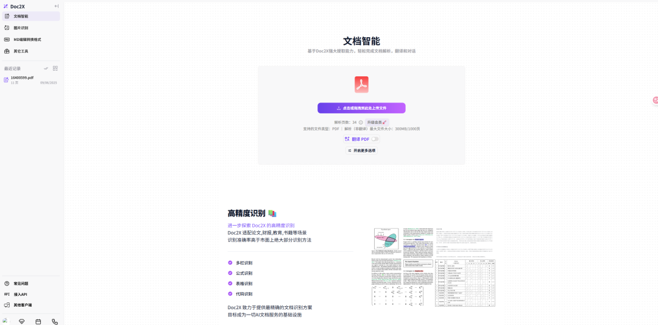The width and height of the screenshot is (658, 325).
Task: Open 接入API entry in sidebar
Action: [31, 295]
